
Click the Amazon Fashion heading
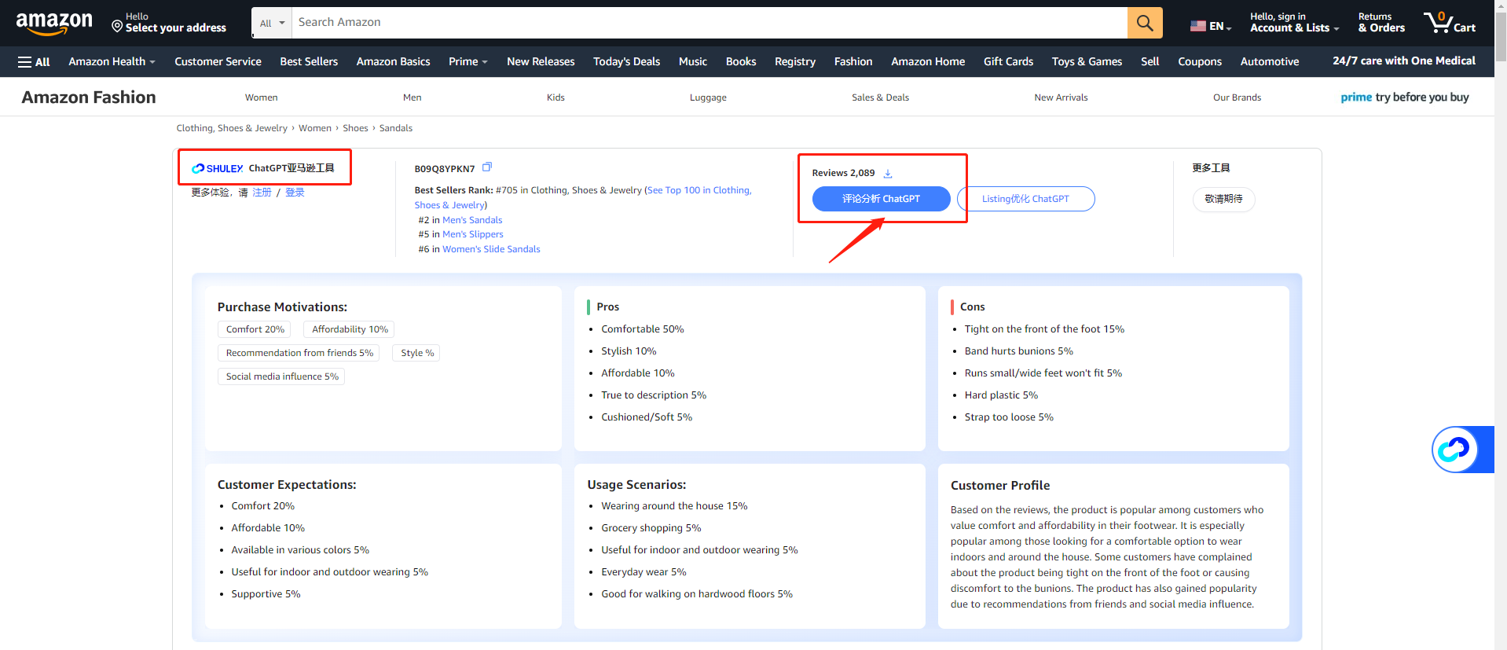[89, 97]
